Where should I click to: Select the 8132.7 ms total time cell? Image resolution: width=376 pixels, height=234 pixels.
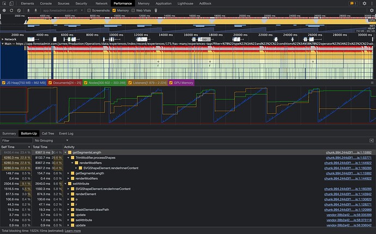click(x=47, y=158)
